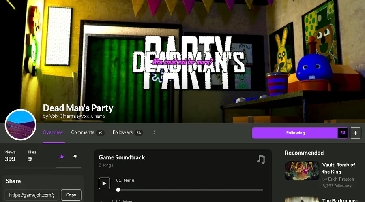
Task: Click the Game Soundtrack heading
Action: [122, 157]
